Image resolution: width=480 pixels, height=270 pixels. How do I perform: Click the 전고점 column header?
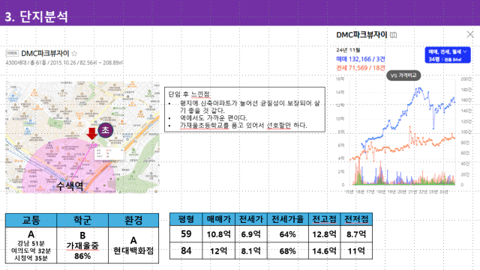point(324,219)
